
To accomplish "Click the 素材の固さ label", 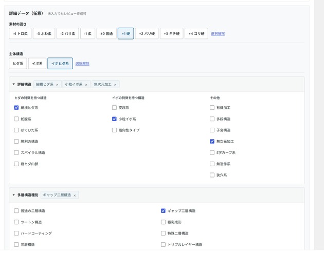I will [18, 24].
